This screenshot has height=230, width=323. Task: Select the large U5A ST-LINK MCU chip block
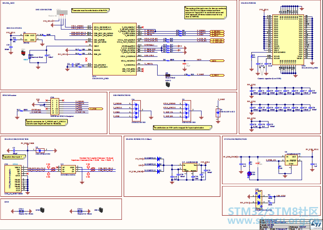click(115, 49)
